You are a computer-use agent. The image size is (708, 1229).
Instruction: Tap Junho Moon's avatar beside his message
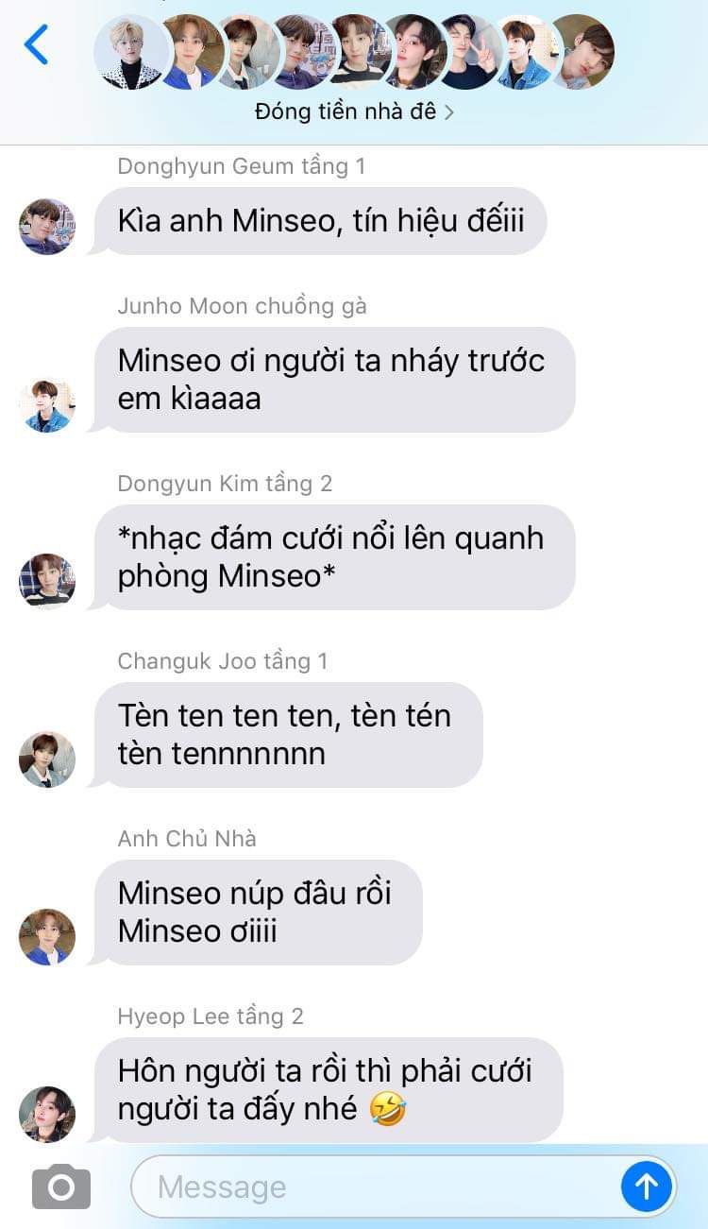tap(47, 404)
